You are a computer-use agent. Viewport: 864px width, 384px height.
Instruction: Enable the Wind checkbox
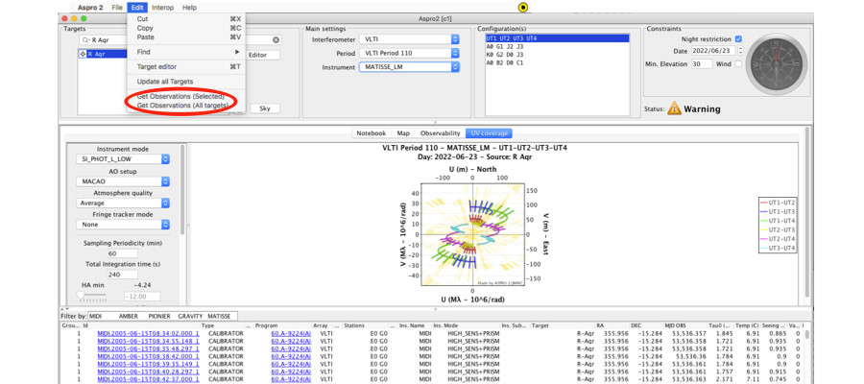(x=738, y=64)
